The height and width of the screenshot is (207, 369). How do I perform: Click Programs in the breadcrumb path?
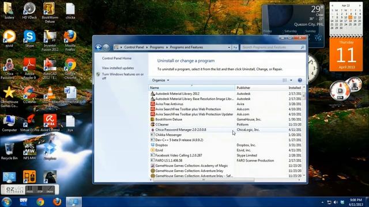pyautogui.click(x=157, y=47)
